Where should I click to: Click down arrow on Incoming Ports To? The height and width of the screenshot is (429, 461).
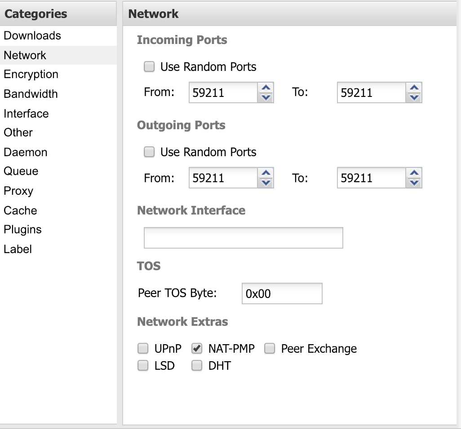point(414,97)
